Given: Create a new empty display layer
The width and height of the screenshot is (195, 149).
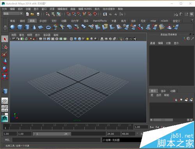Looking at the screenshot, I should coord(186,100).
